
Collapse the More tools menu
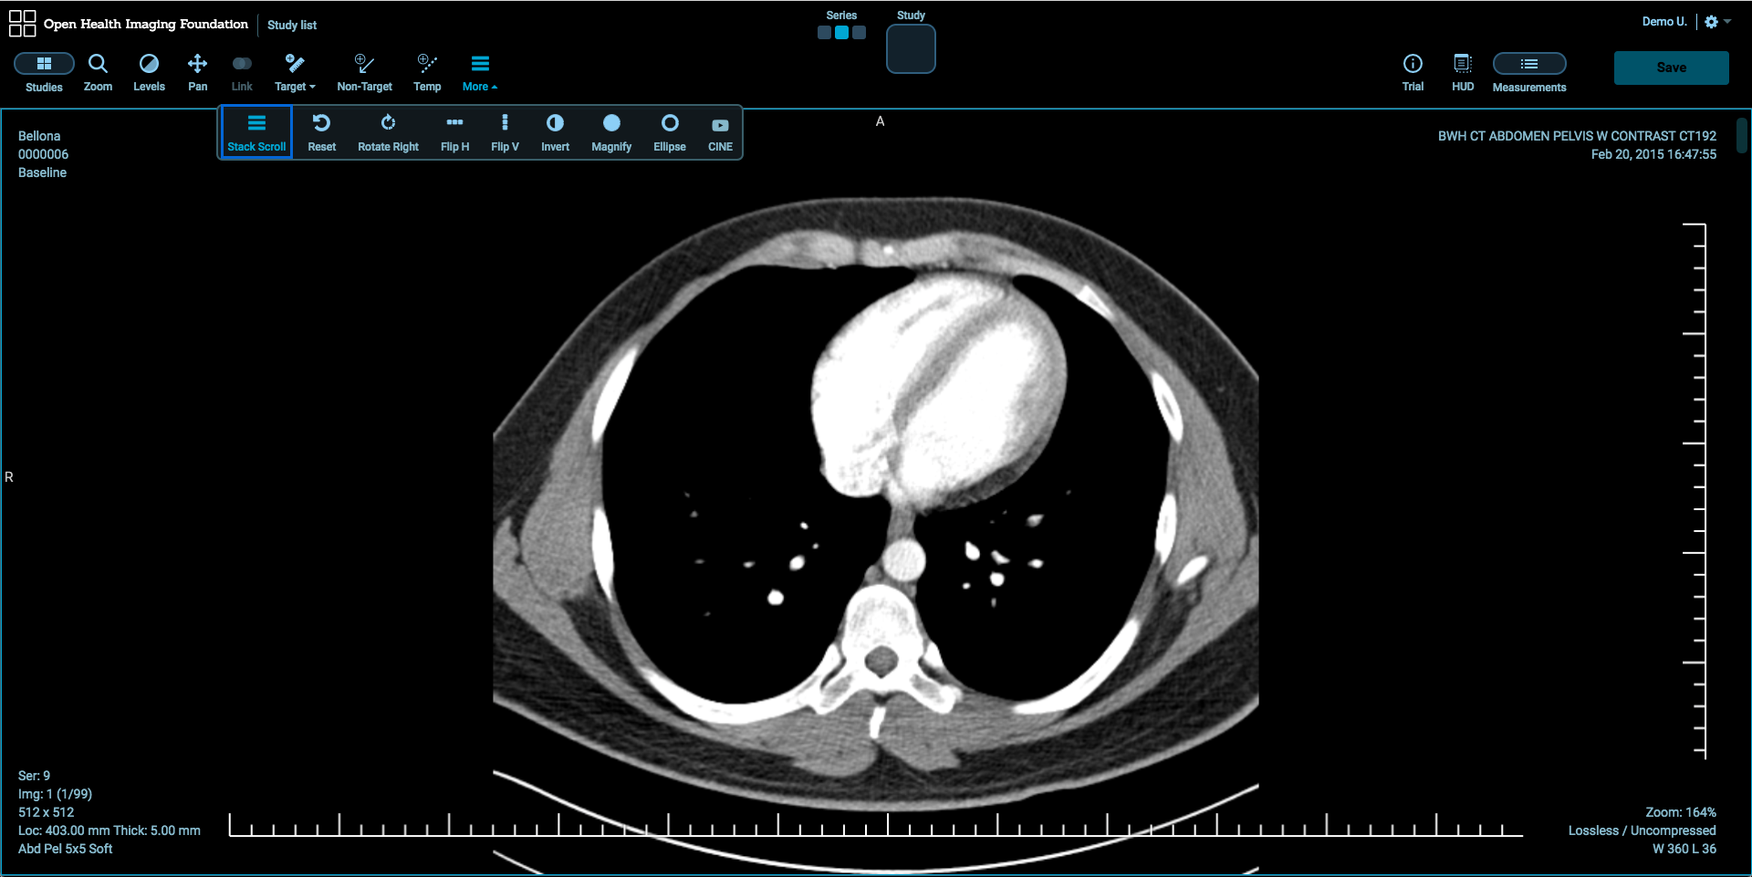point(480,72)
